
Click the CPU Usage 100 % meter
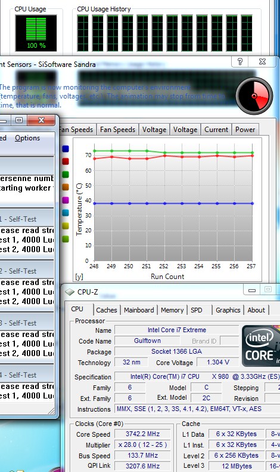[x=36, y=33]
